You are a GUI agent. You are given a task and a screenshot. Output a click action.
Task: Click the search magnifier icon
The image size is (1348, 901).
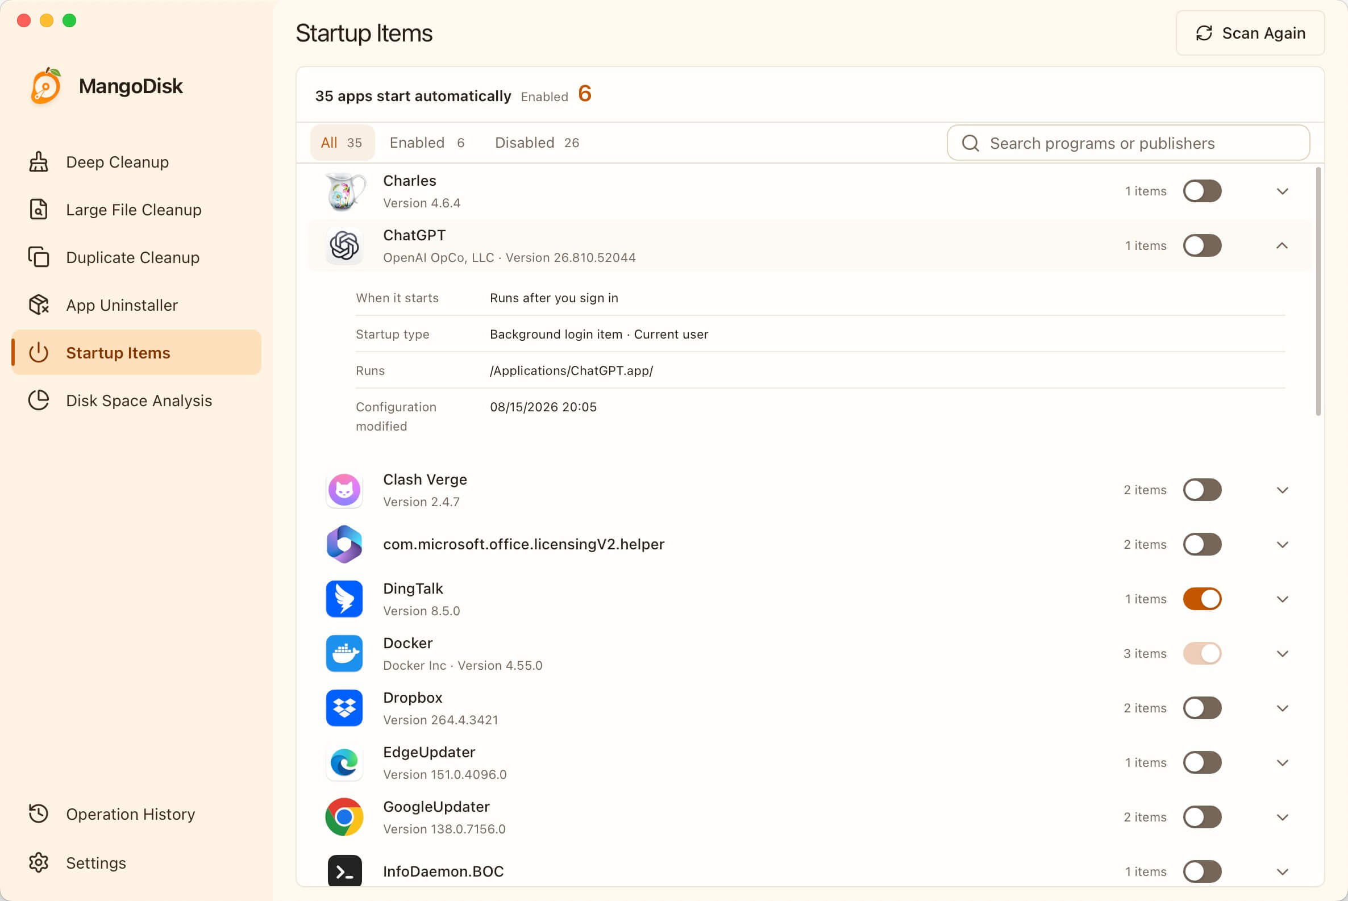(970, 143)
